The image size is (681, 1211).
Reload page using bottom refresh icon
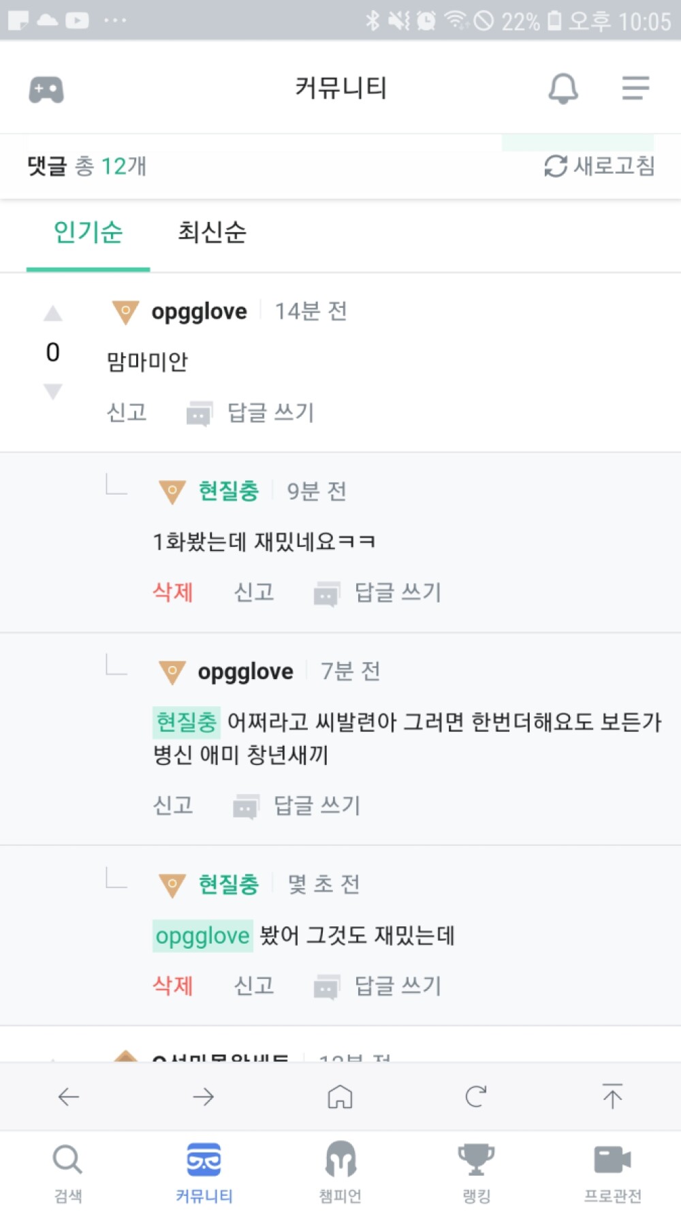[475, 1097]
